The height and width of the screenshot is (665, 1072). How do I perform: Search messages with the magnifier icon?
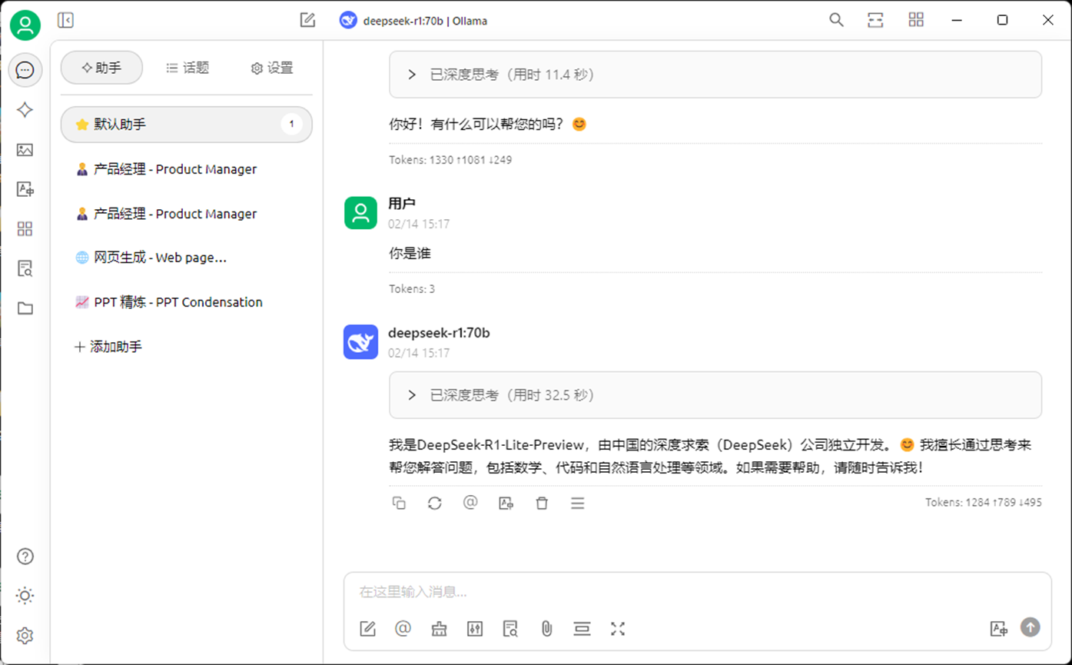pyautogui.click(x=836, y=20)
